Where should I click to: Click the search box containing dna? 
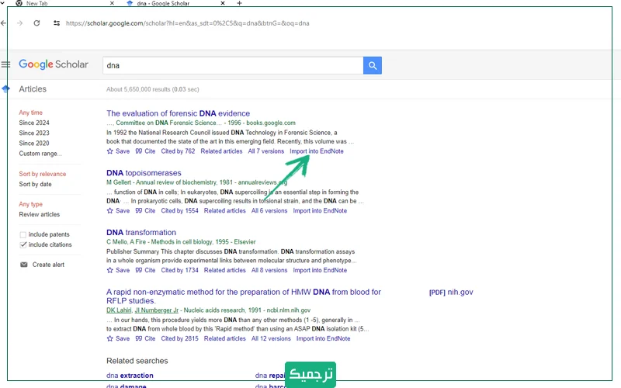(233, 65)
